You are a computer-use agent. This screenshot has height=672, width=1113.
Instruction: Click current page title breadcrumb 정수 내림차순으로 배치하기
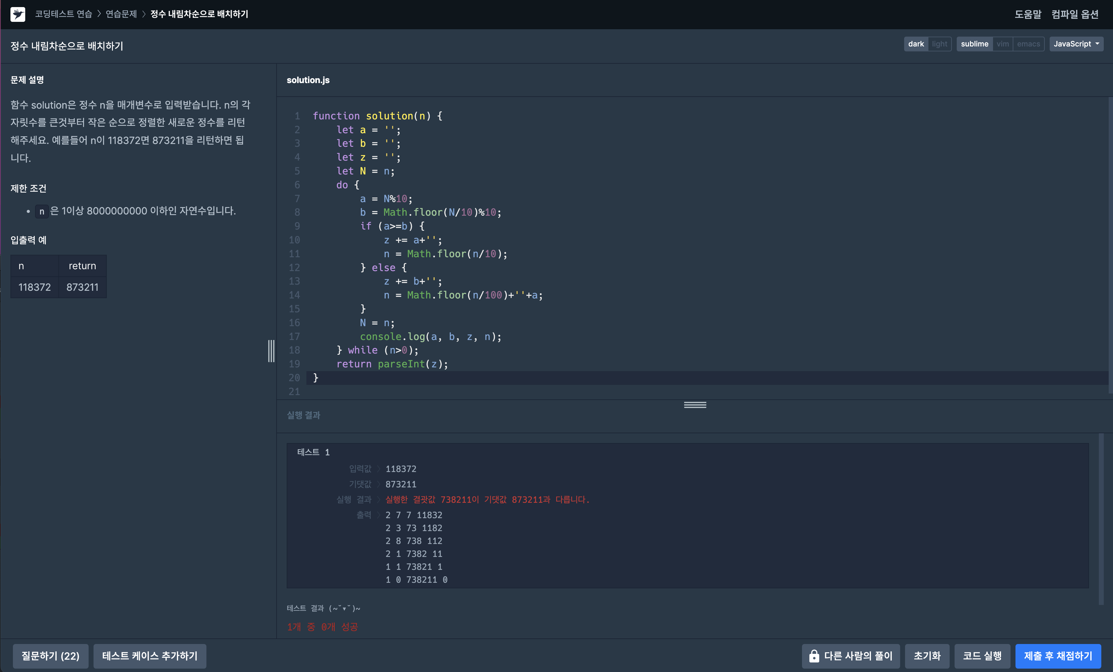[199, 14]
